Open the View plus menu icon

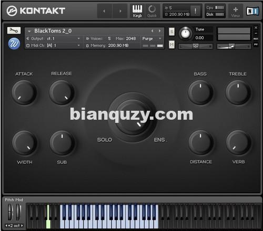[235, 11]
